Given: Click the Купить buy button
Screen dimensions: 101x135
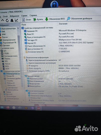Looking at the screenshot, I should point(38,19).
